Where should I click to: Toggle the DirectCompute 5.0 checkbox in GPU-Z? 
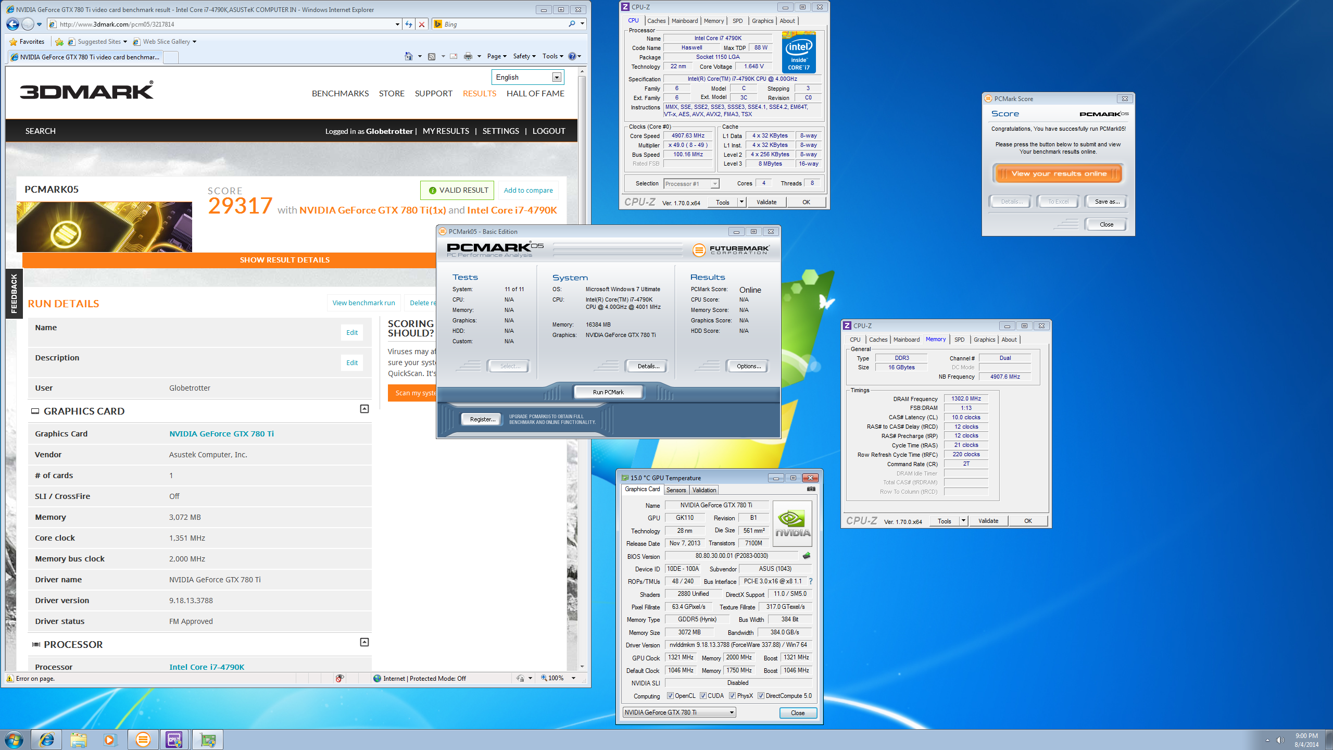[761, 696]
